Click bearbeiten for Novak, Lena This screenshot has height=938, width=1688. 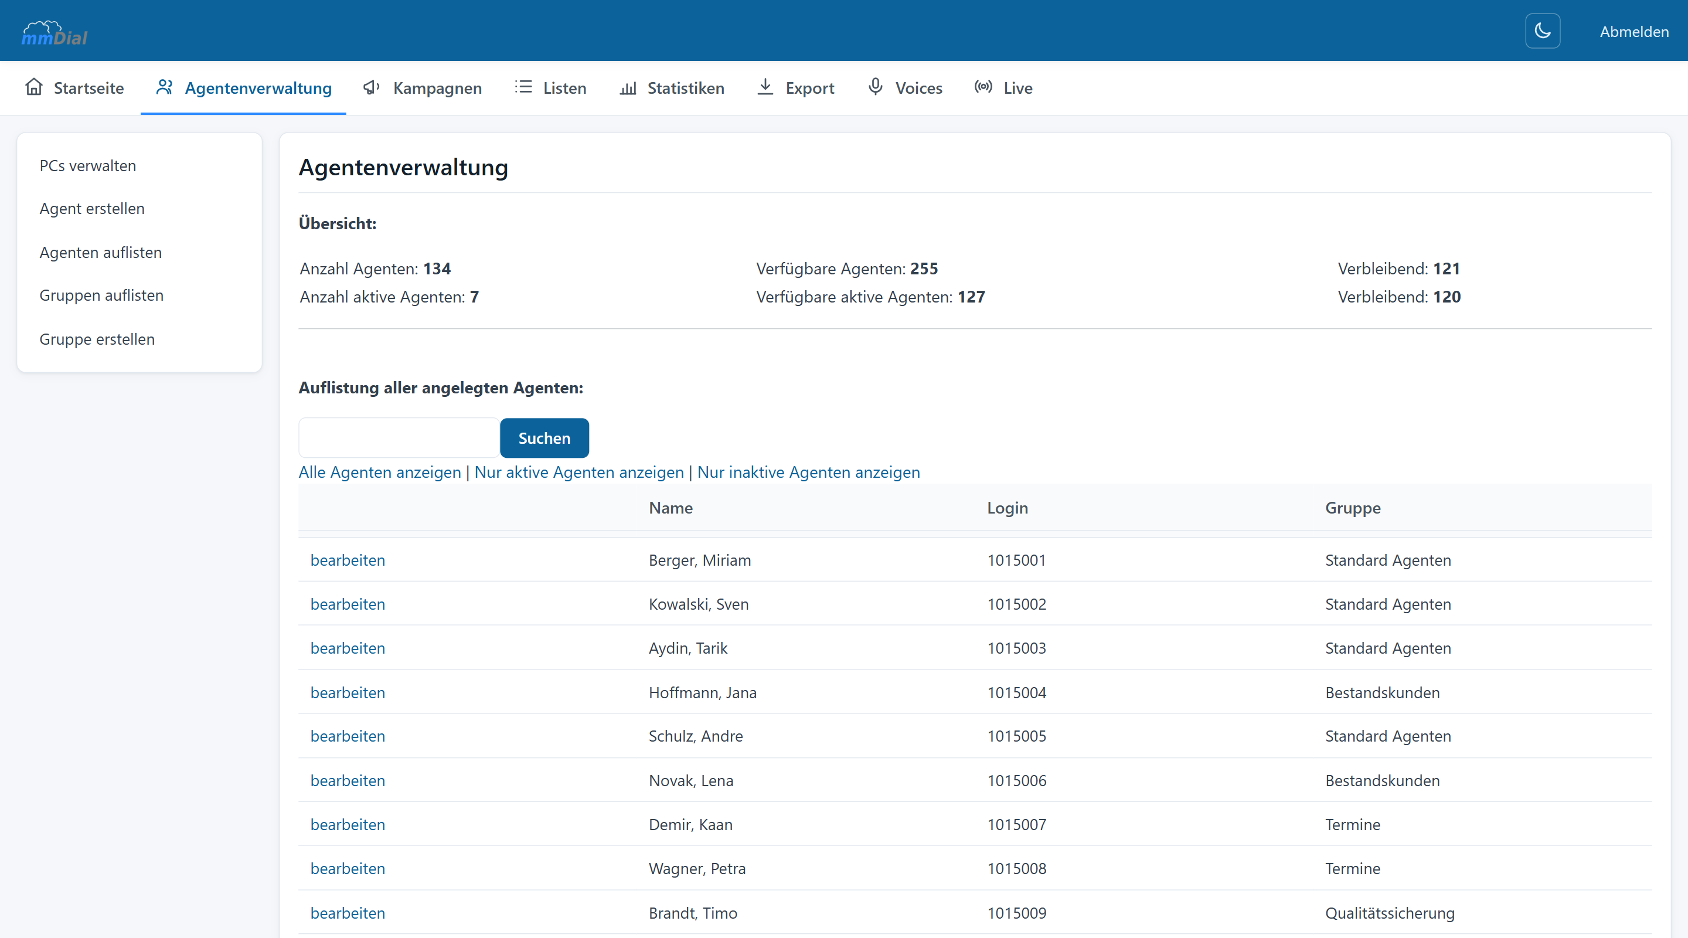coord(348,780)
